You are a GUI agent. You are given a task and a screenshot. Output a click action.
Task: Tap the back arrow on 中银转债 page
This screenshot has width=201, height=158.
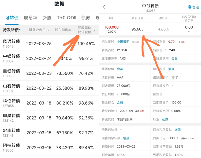pyautogui.click(x=104, y=7)
